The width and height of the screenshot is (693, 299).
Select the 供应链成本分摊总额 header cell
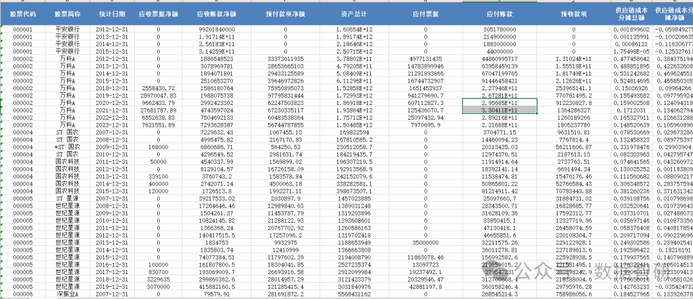point(631,14)
